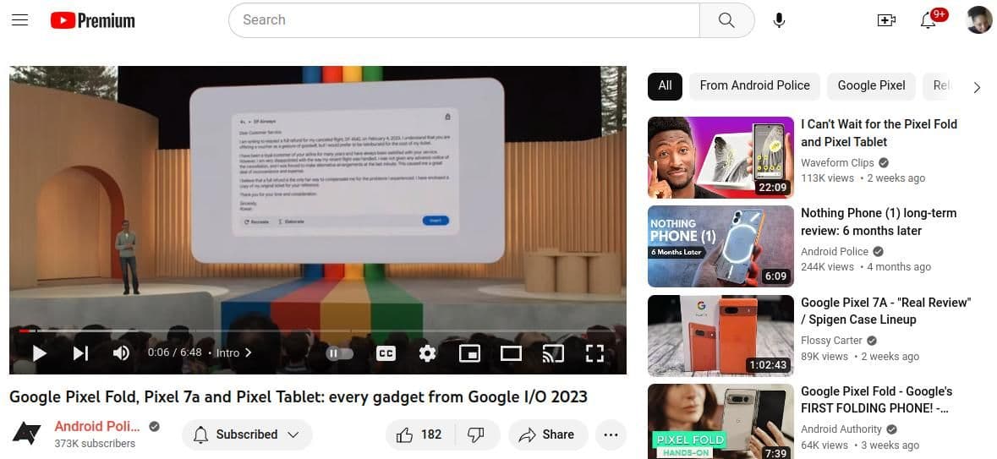Open 'I Can't Wait for the Pixel Fold' title

click(x=879, y=133)
